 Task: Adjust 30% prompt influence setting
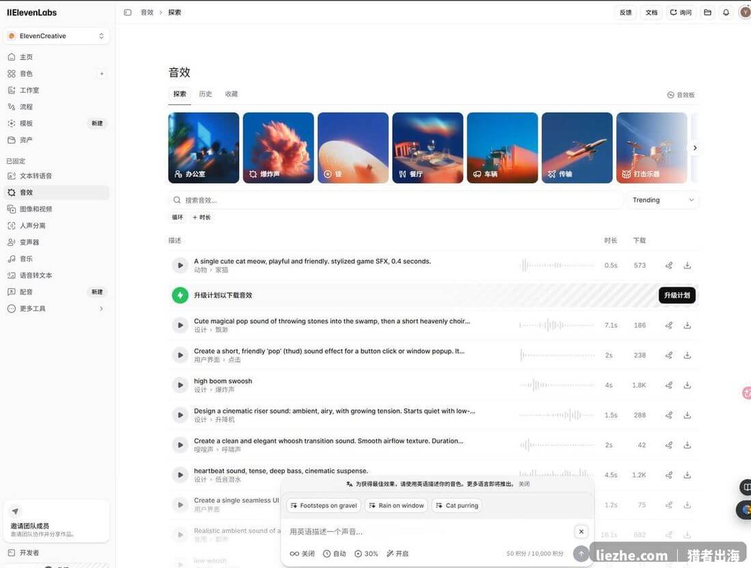point(367,554)
